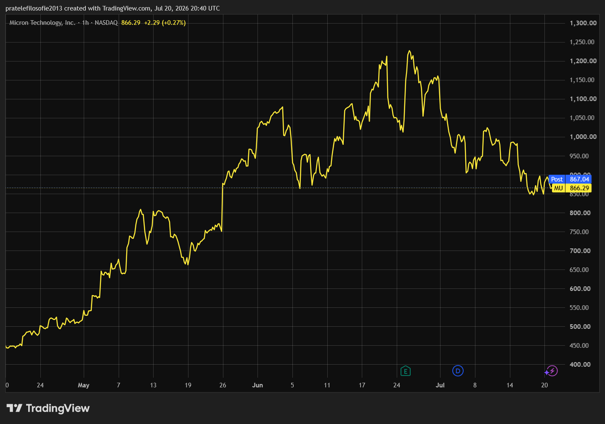Click the blue dividend D marker
The image size is (605, 424).
click(458, 371)
